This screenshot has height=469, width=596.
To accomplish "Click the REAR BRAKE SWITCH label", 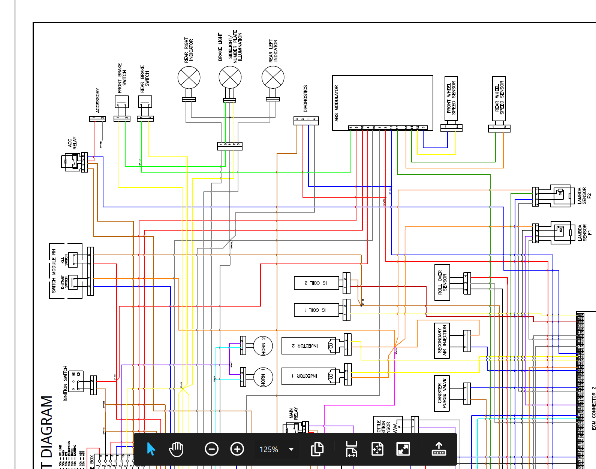I will 145,79.
